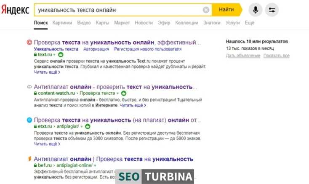This screenshot has width=309, height=184.
Task: Click text 13 тыс. показов в месяц
Action: click(x=250, y=48)
